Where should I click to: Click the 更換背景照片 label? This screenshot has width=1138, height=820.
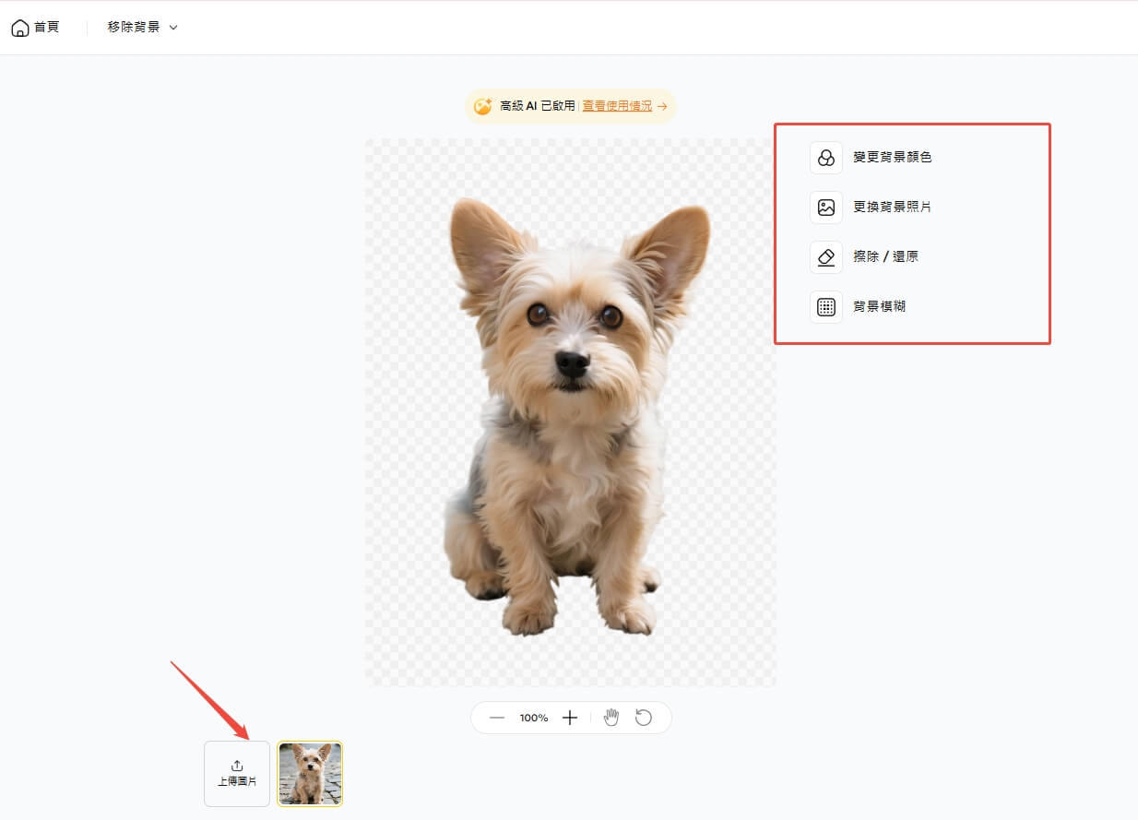pyautogui.click(x=893, y=208)
